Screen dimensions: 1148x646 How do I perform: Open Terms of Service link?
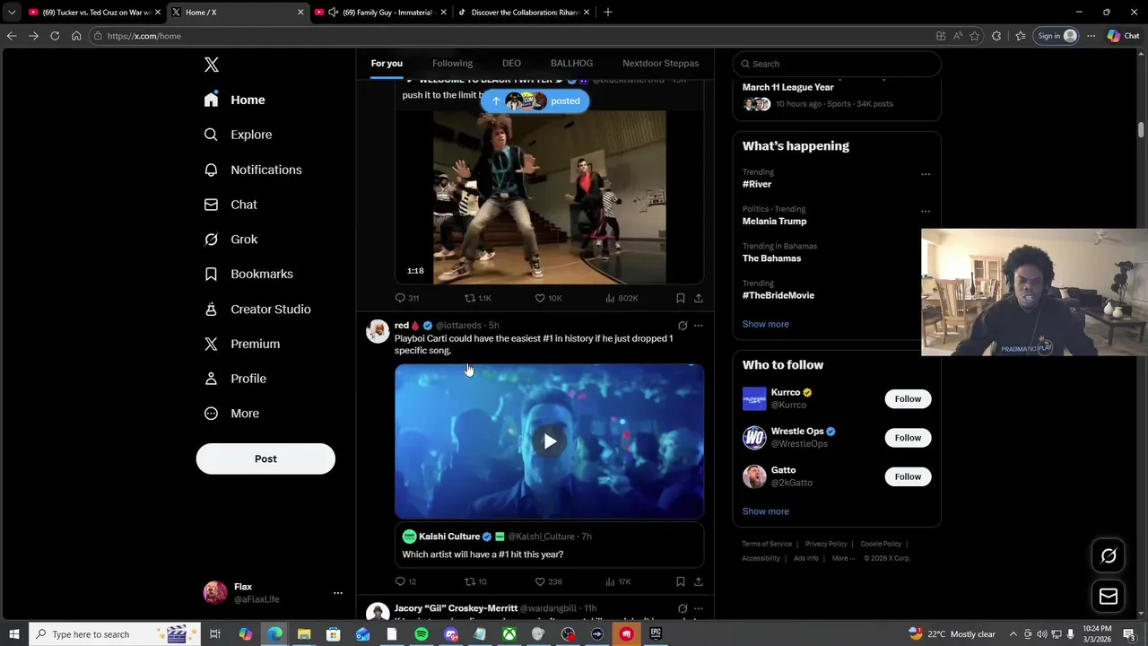pos(767,544)
